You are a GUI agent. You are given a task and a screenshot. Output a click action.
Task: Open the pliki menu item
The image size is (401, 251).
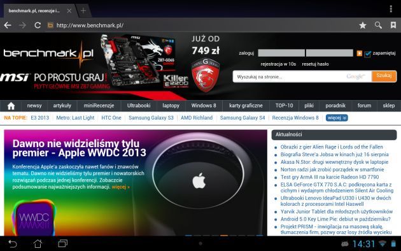(x=309, y=106)
